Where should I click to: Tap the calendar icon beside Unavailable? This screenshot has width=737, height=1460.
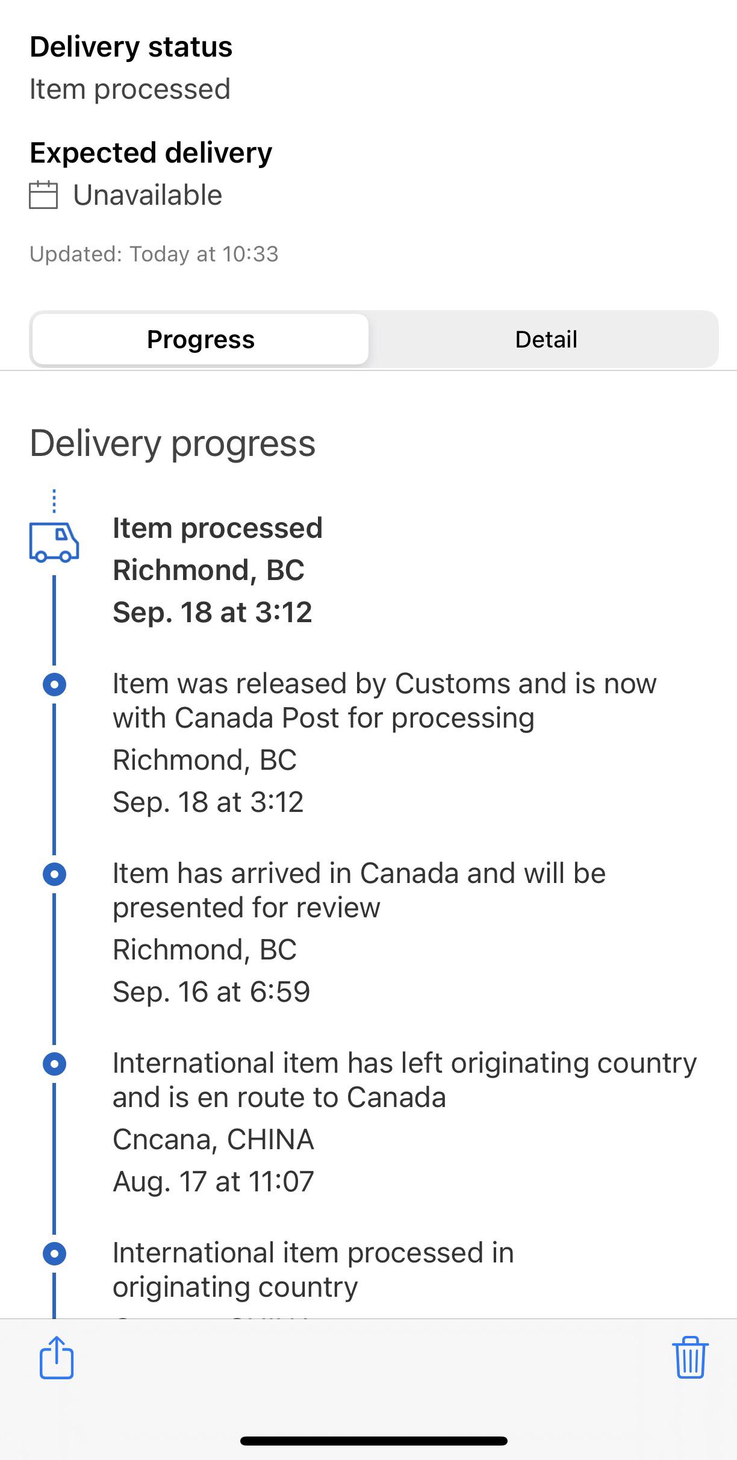click(43, 195)
